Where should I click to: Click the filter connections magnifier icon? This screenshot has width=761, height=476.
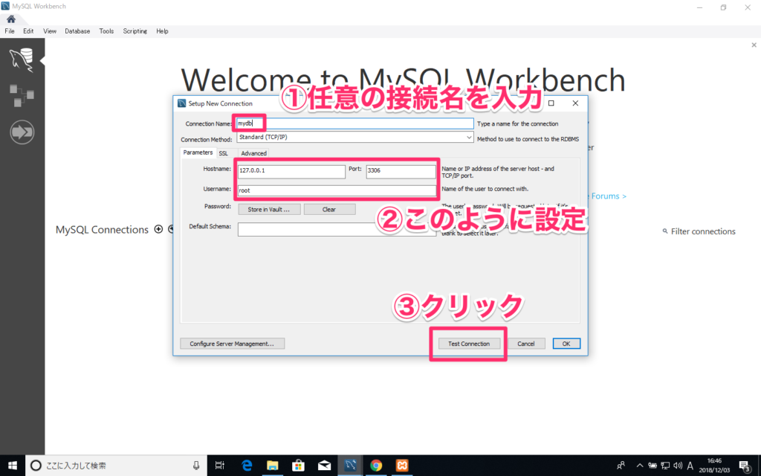pyautogui.click(x=665, y=231)
